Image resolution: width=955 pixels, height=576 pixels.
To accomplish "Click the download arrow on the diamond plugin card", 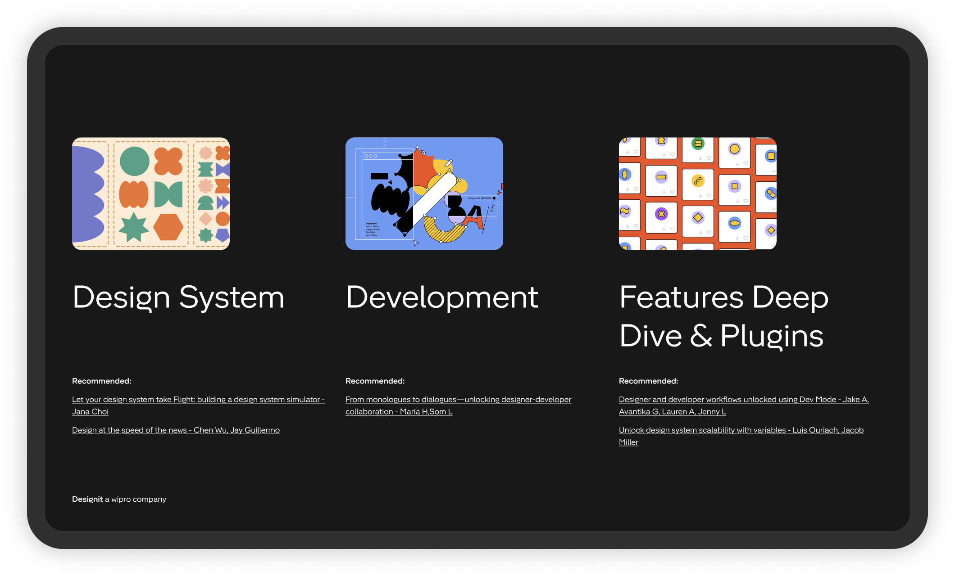I will (x=701, y=232).
